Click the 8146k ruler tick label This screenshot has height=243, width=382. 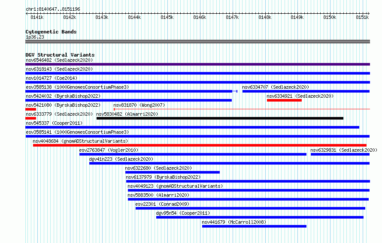tap(200, 17)
